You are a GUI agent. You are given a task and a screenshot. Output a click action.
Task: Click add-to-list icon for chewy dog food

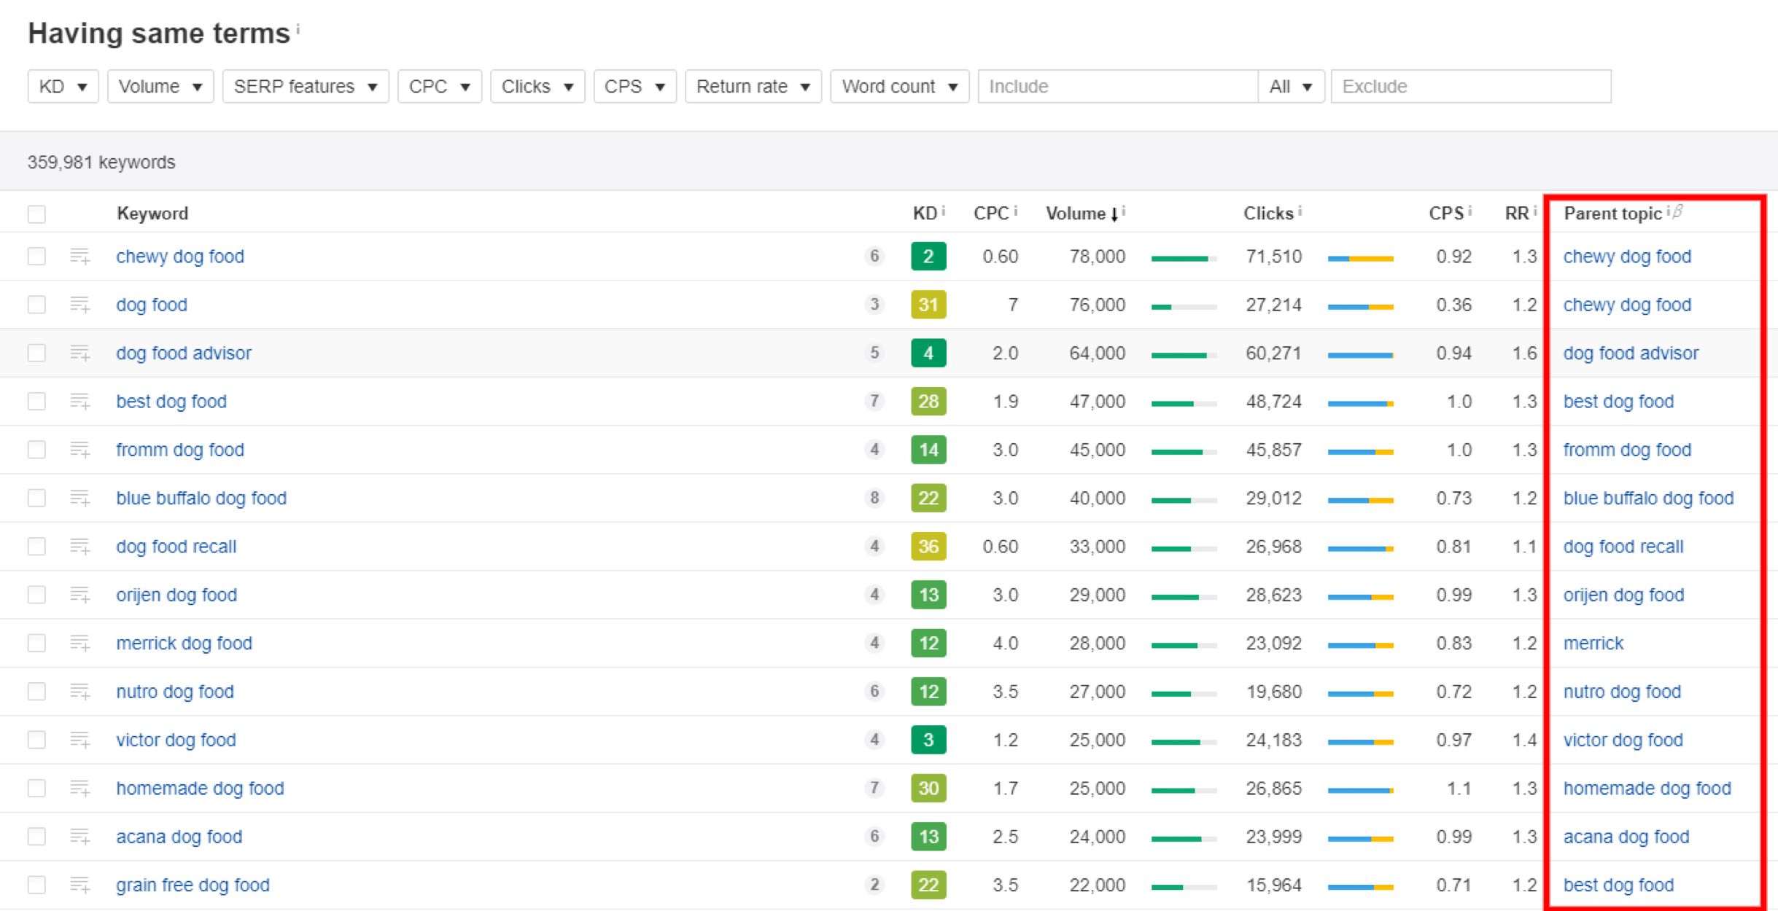(79, 257)
